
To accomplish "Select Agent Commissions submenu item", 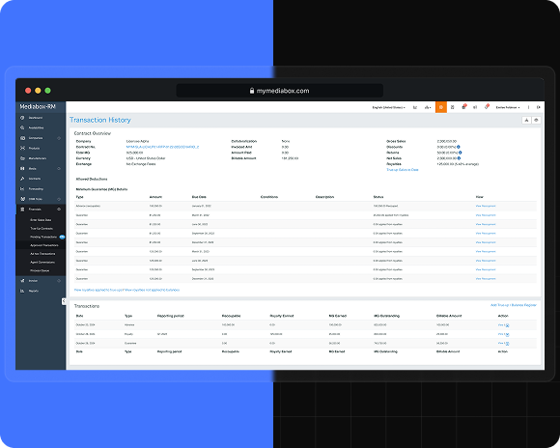I will (42, 263).
